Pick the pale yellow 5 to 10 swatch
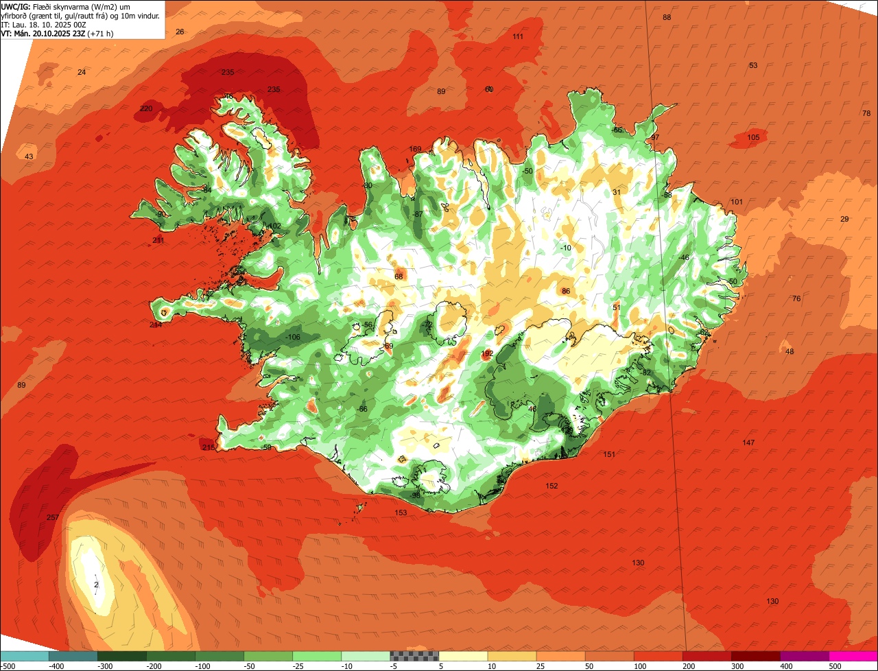Image resolution: width=878 pixels, height=671 pixels. click(463, 656)
